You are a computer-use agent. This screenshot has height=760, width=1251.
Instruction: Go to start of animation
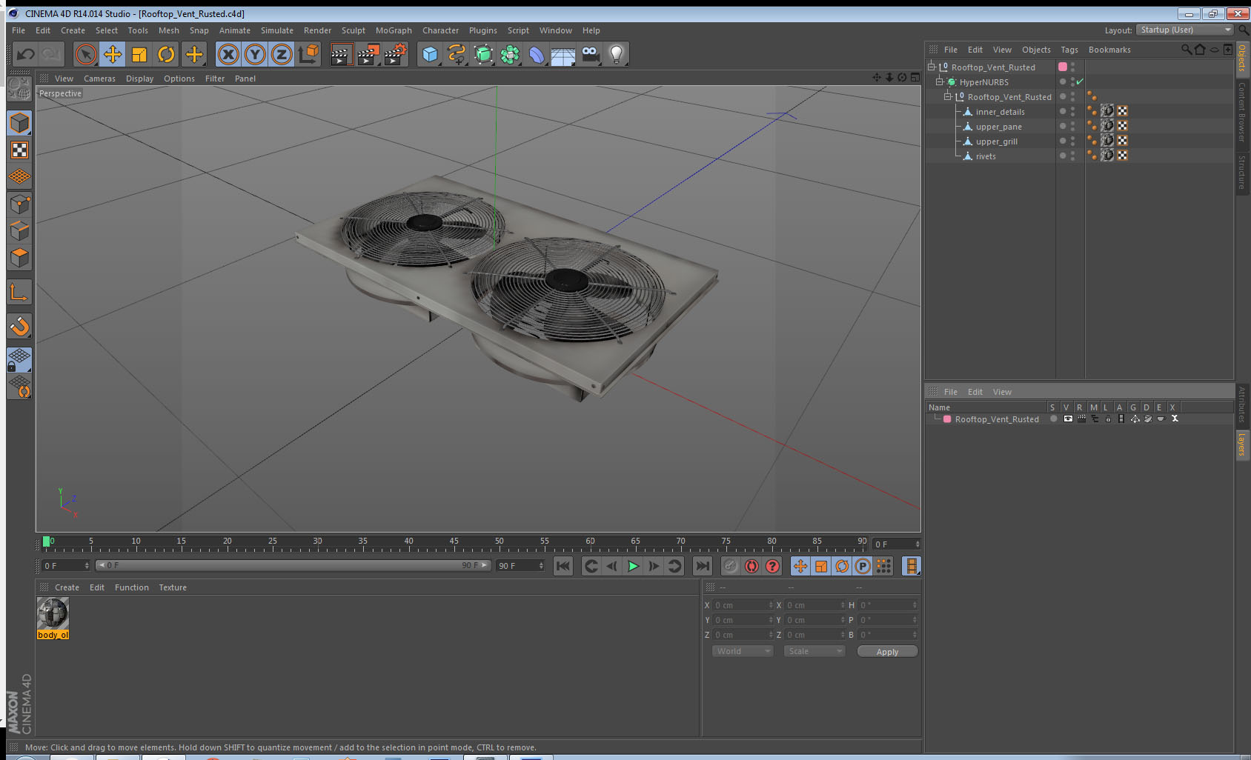coord(563,566)
